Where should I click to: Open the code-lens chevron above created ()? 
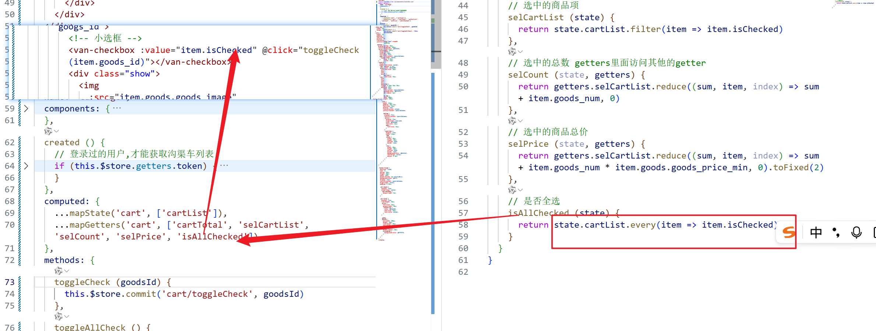(56, 131)
